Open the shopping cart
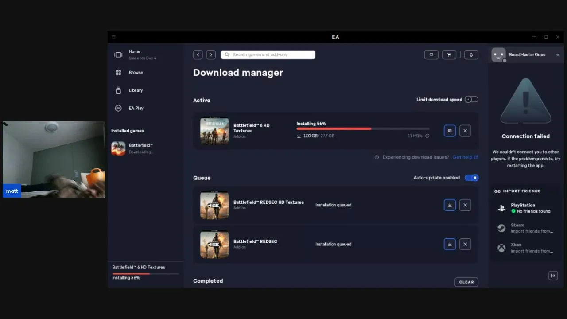The height and width of the screenshot is (319, 567). click(449, 54)
